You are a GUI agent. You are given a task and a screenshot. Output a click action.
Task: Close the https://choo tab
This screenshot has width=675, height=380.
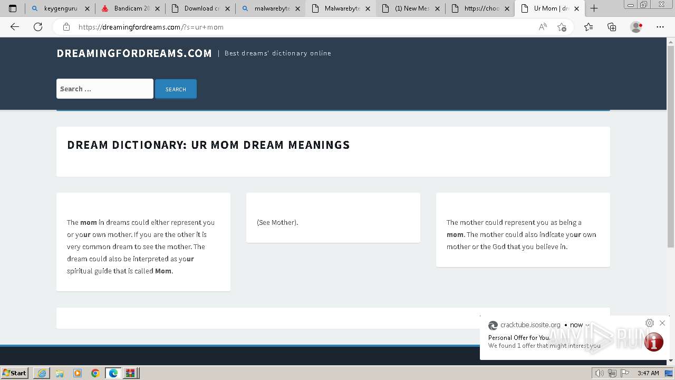(507, 9)
